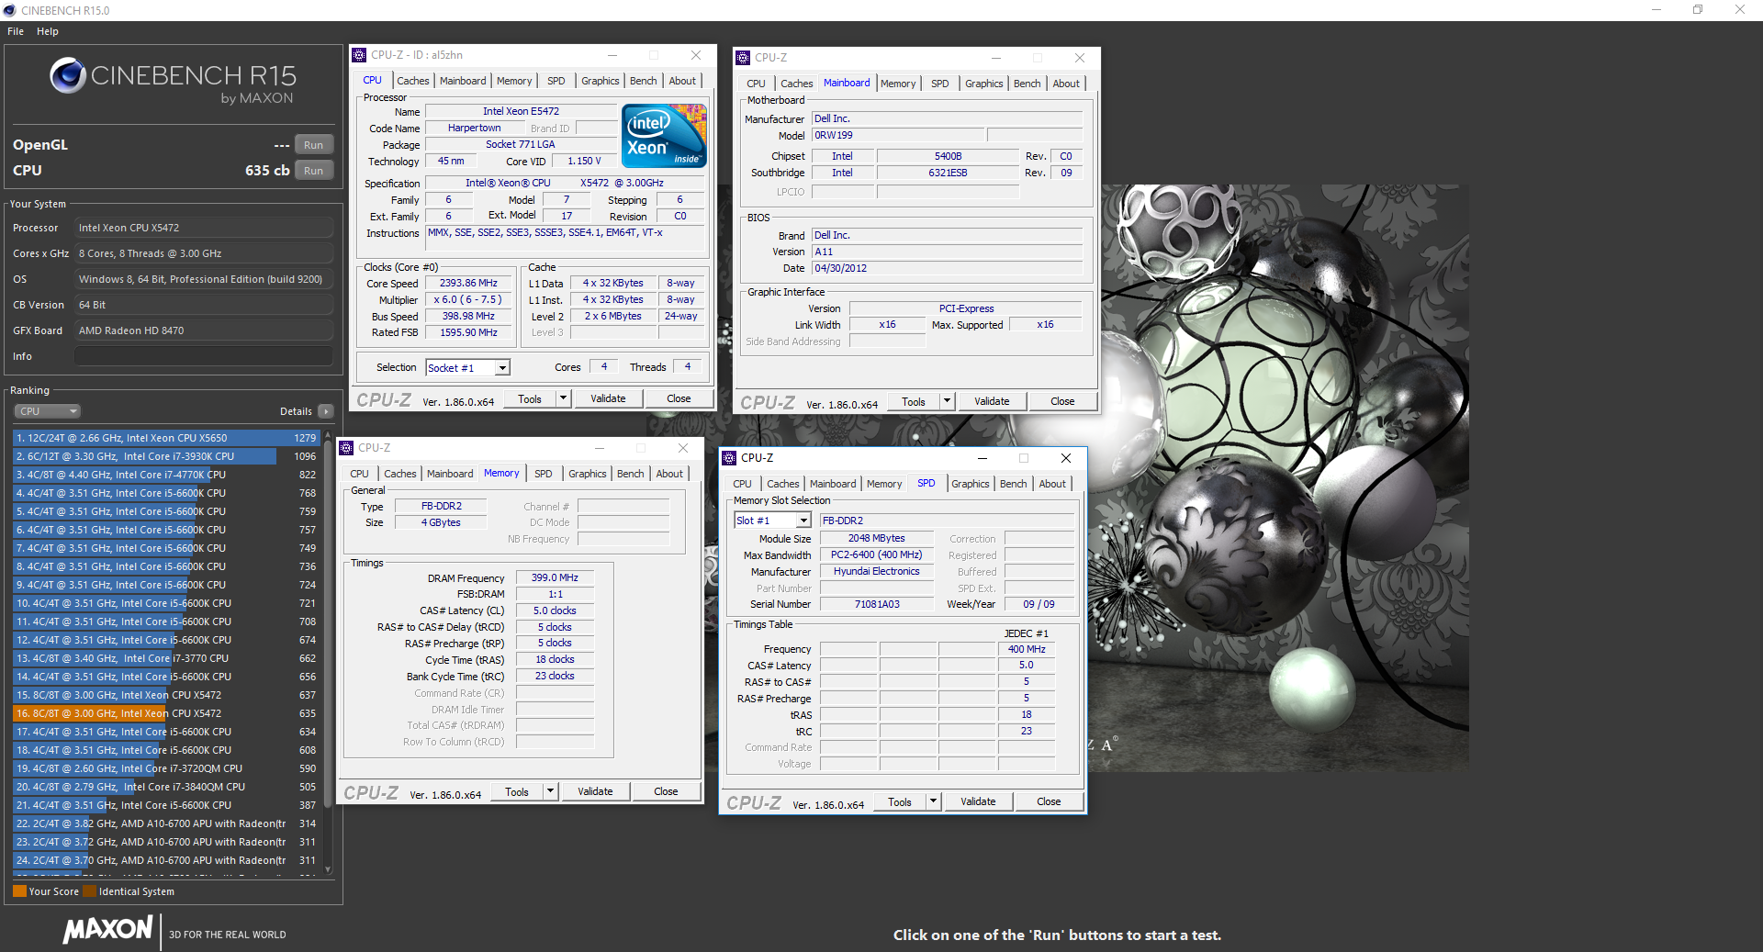Click Validate in the SPD CPU-Z window
Image resolution: width=1763 pixels, height=952 pixels.
click(978, 801)
